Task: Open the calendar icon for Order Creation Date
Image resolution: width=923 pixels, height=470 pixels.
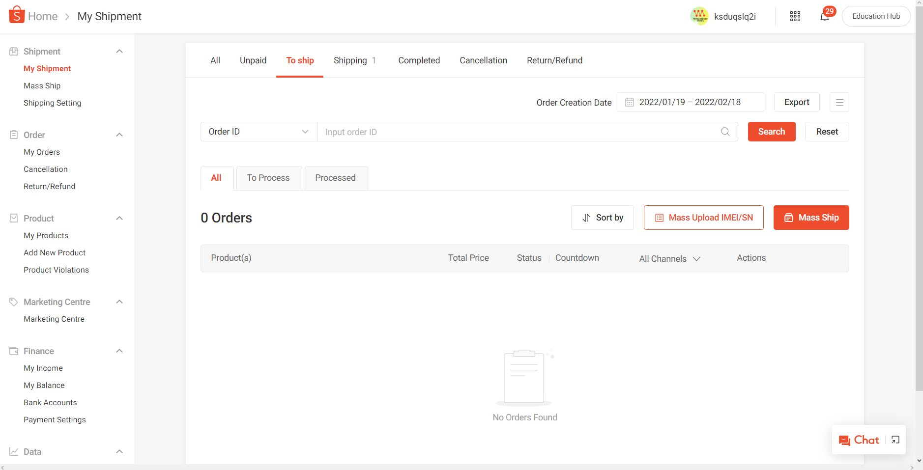Action: [x=630, y=102]
